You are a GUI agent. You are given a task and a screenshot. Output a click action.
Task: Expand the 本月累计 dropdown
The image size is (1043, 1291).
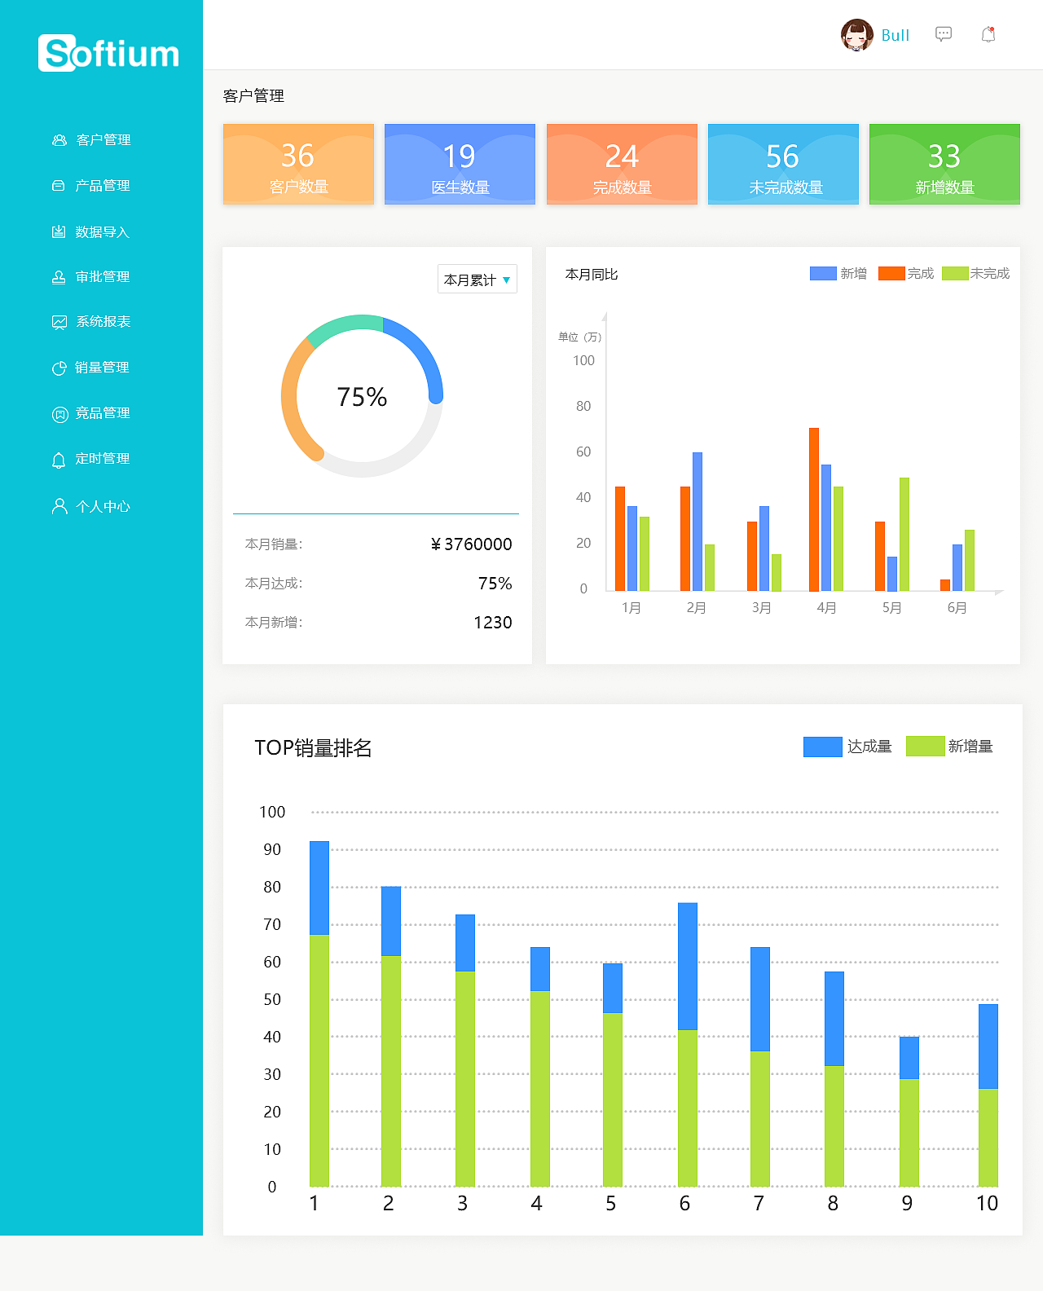point(477,280)
